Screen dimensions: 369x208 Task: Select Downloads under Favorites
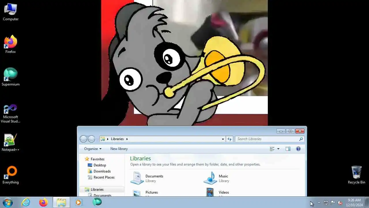coord(102,171)
